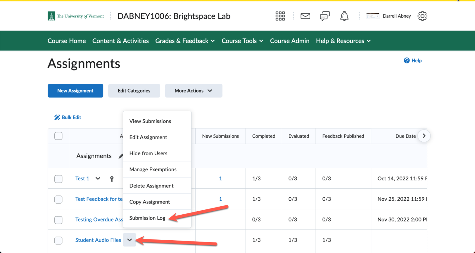Click the Help question mark icon
The image size is (475, 253).
tap(406, 60)
